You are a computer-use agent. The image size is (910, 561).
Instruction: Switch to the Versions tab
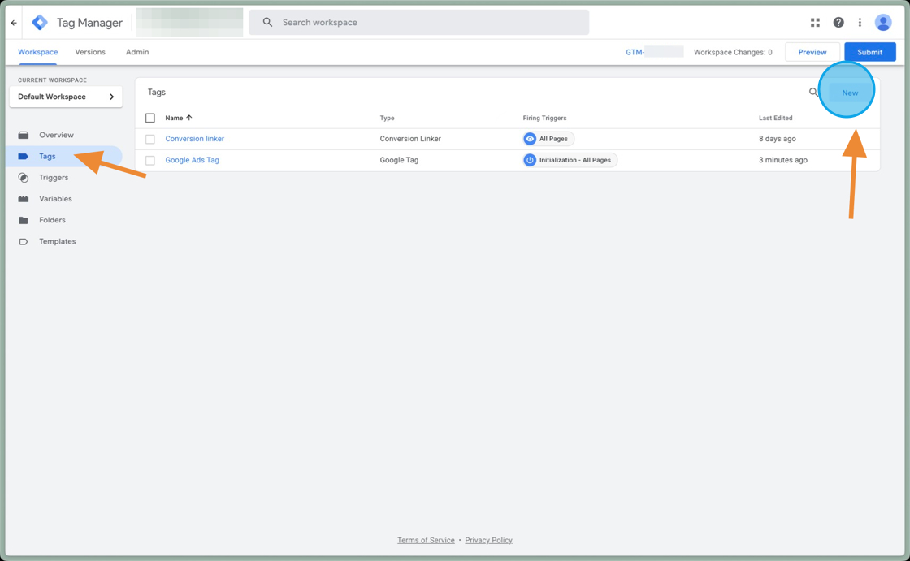[x=90, y=52]
